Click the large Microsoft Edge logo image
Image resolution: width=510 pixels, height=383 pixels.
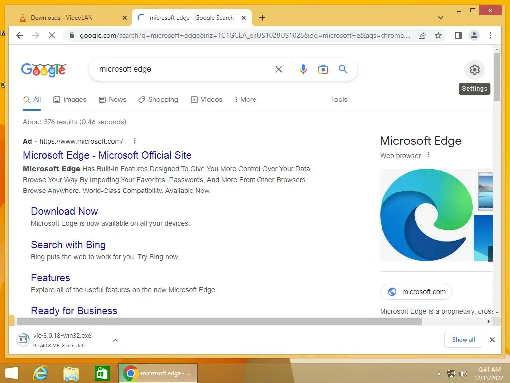pos(426,215)
